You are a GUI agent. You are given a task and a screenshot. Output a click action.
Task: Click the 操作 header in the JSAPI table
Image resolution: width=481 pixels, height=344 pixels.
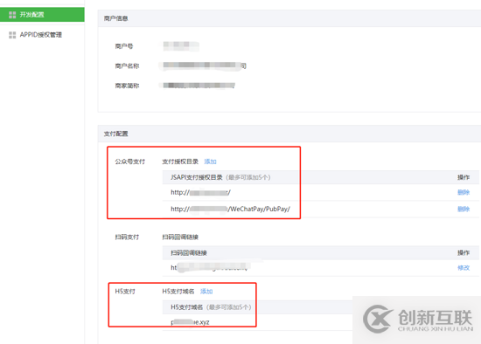tap(464, 177)
